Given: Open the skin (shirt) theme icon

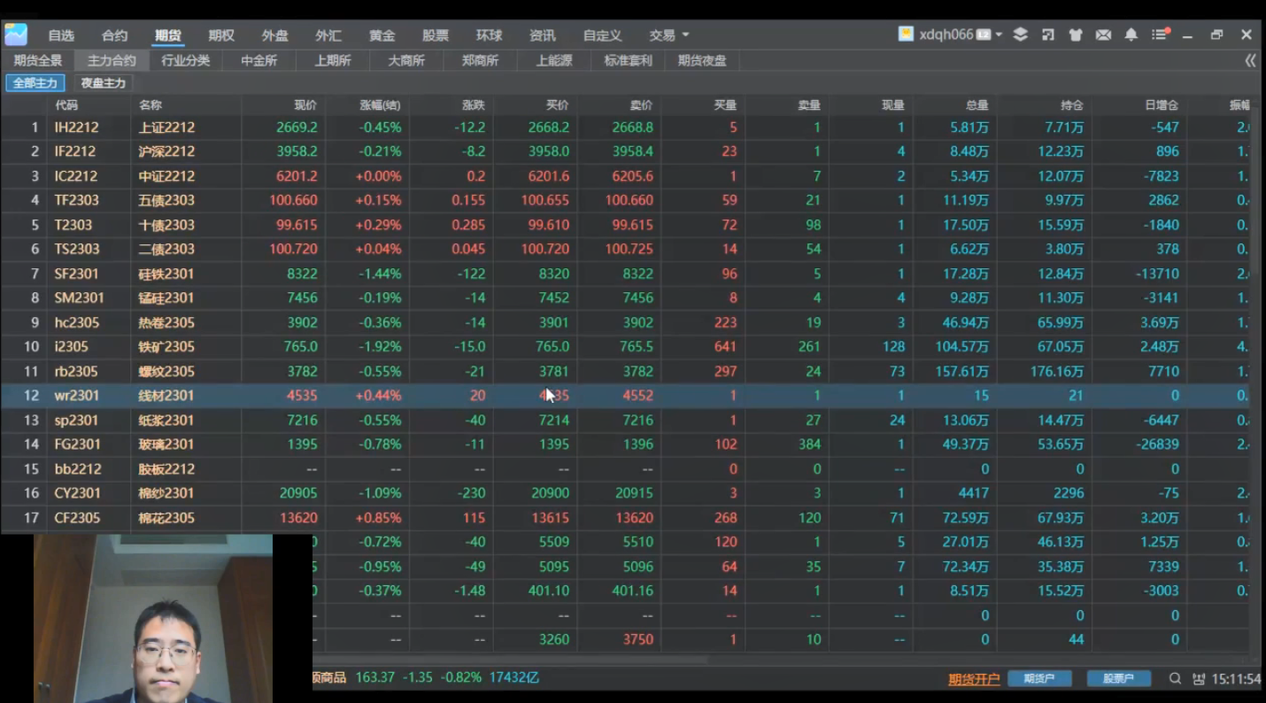Looking at the screenshot, I should point(1076,35).
